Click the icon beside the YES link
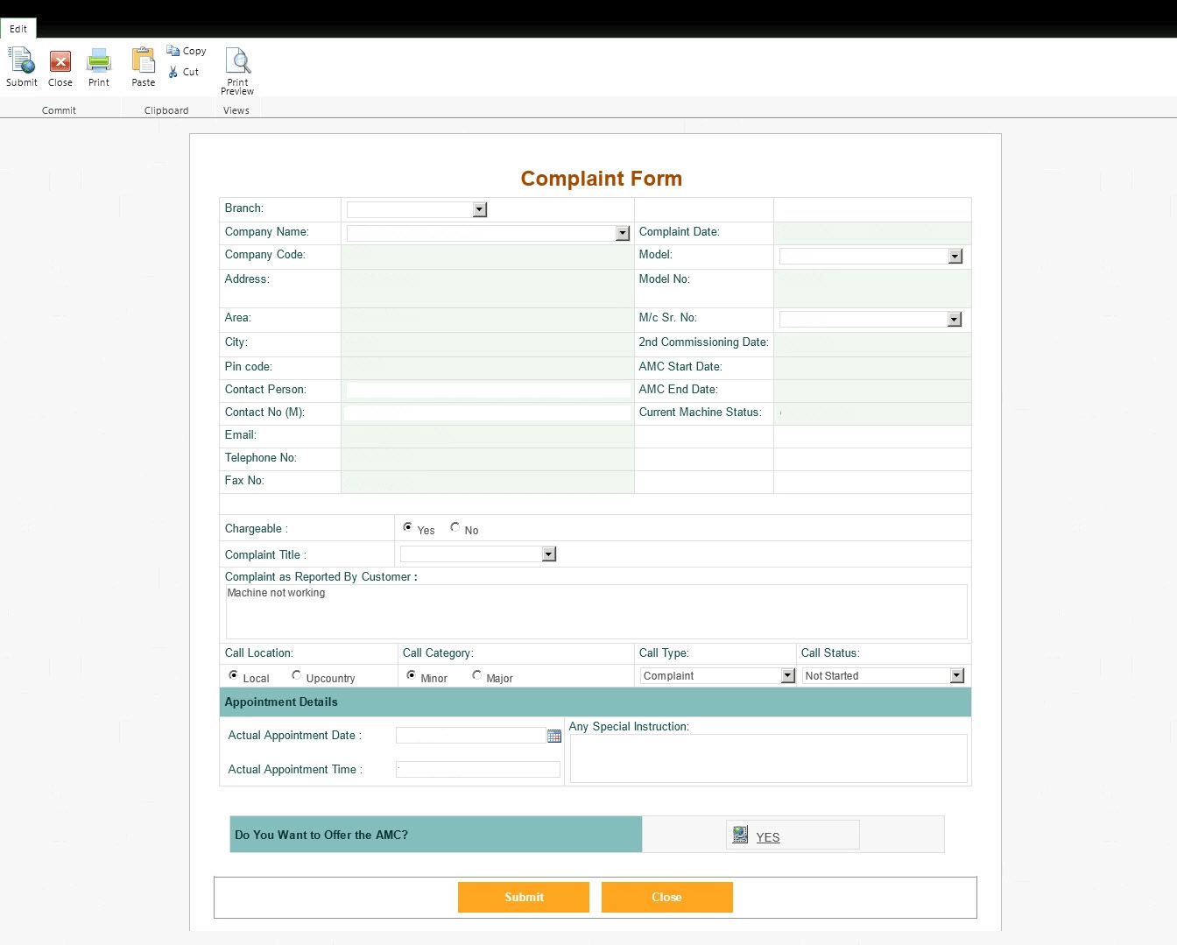Screen dimensions: 1177x945 pos(740,835)
